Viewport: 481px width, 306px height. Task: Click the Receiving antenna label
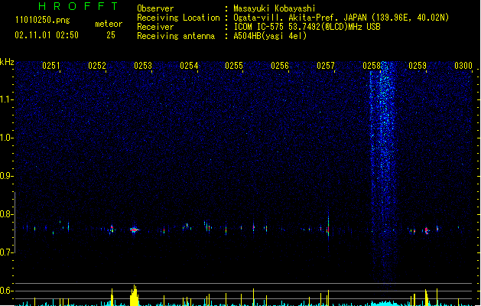[176, 36]
